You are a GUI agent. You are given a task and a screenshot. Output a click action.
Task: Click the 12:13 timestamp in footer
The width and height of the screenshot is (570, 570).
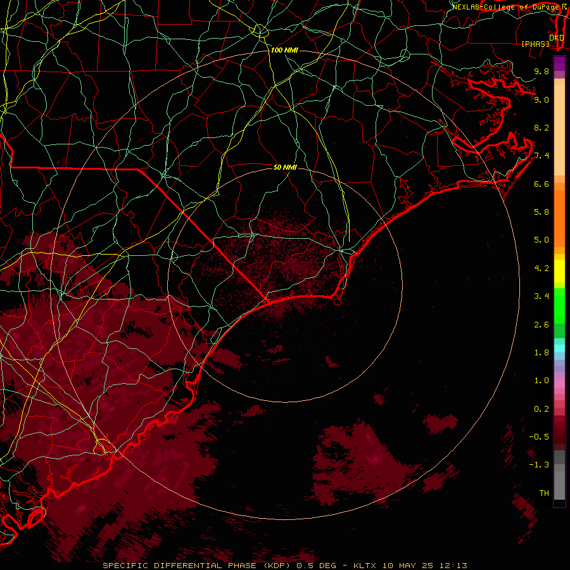[x=452, y=566]
